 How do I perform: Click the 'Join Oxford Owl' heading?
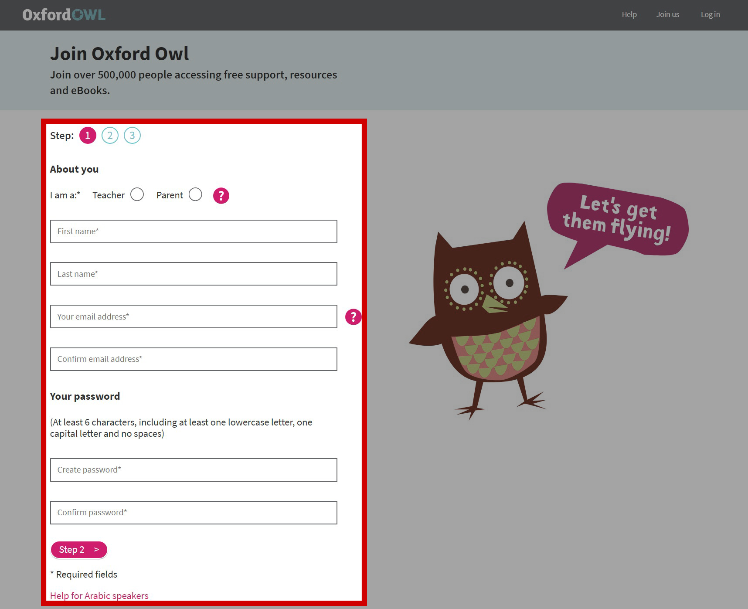[119, 54]
